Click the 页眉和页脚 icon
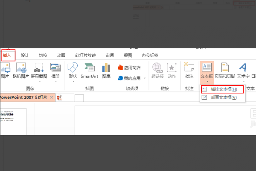Image resolution: width=256 pixels, height=171 pixels. pos(225,68)
